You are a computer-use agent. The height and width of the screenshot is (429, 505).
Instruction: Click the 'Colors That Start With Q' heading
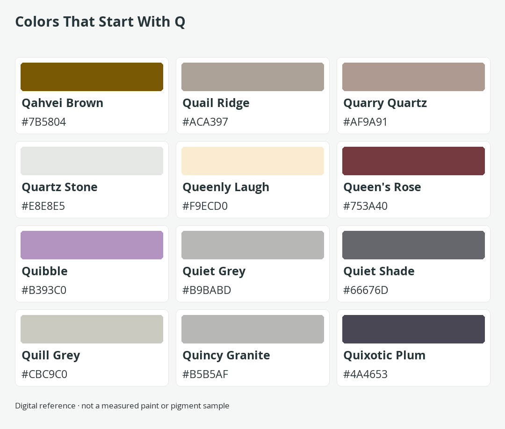coord(100,22)
